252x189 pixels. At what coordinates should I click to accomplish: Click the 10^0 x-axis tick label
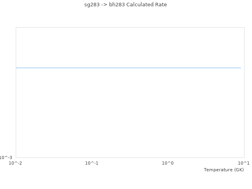[x=168, y=163]
